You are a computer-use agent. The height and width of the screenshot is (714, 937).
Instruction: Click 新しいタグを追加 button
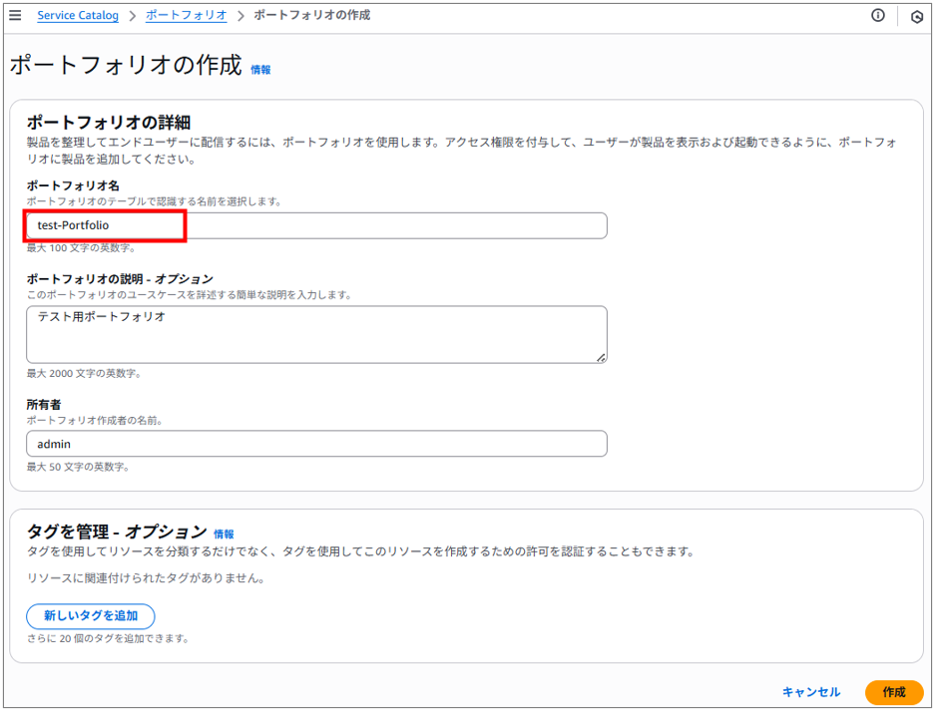point(91,615)
